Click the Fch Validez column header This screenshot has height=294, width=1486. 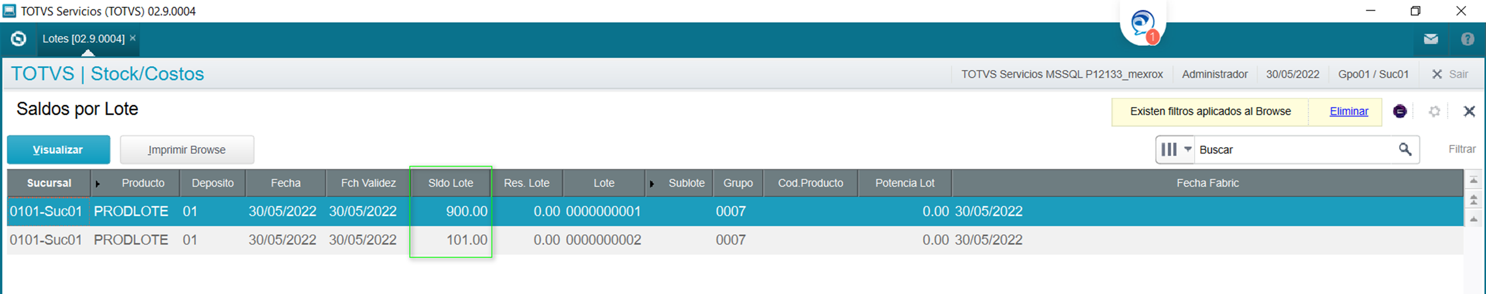[368, 183]
